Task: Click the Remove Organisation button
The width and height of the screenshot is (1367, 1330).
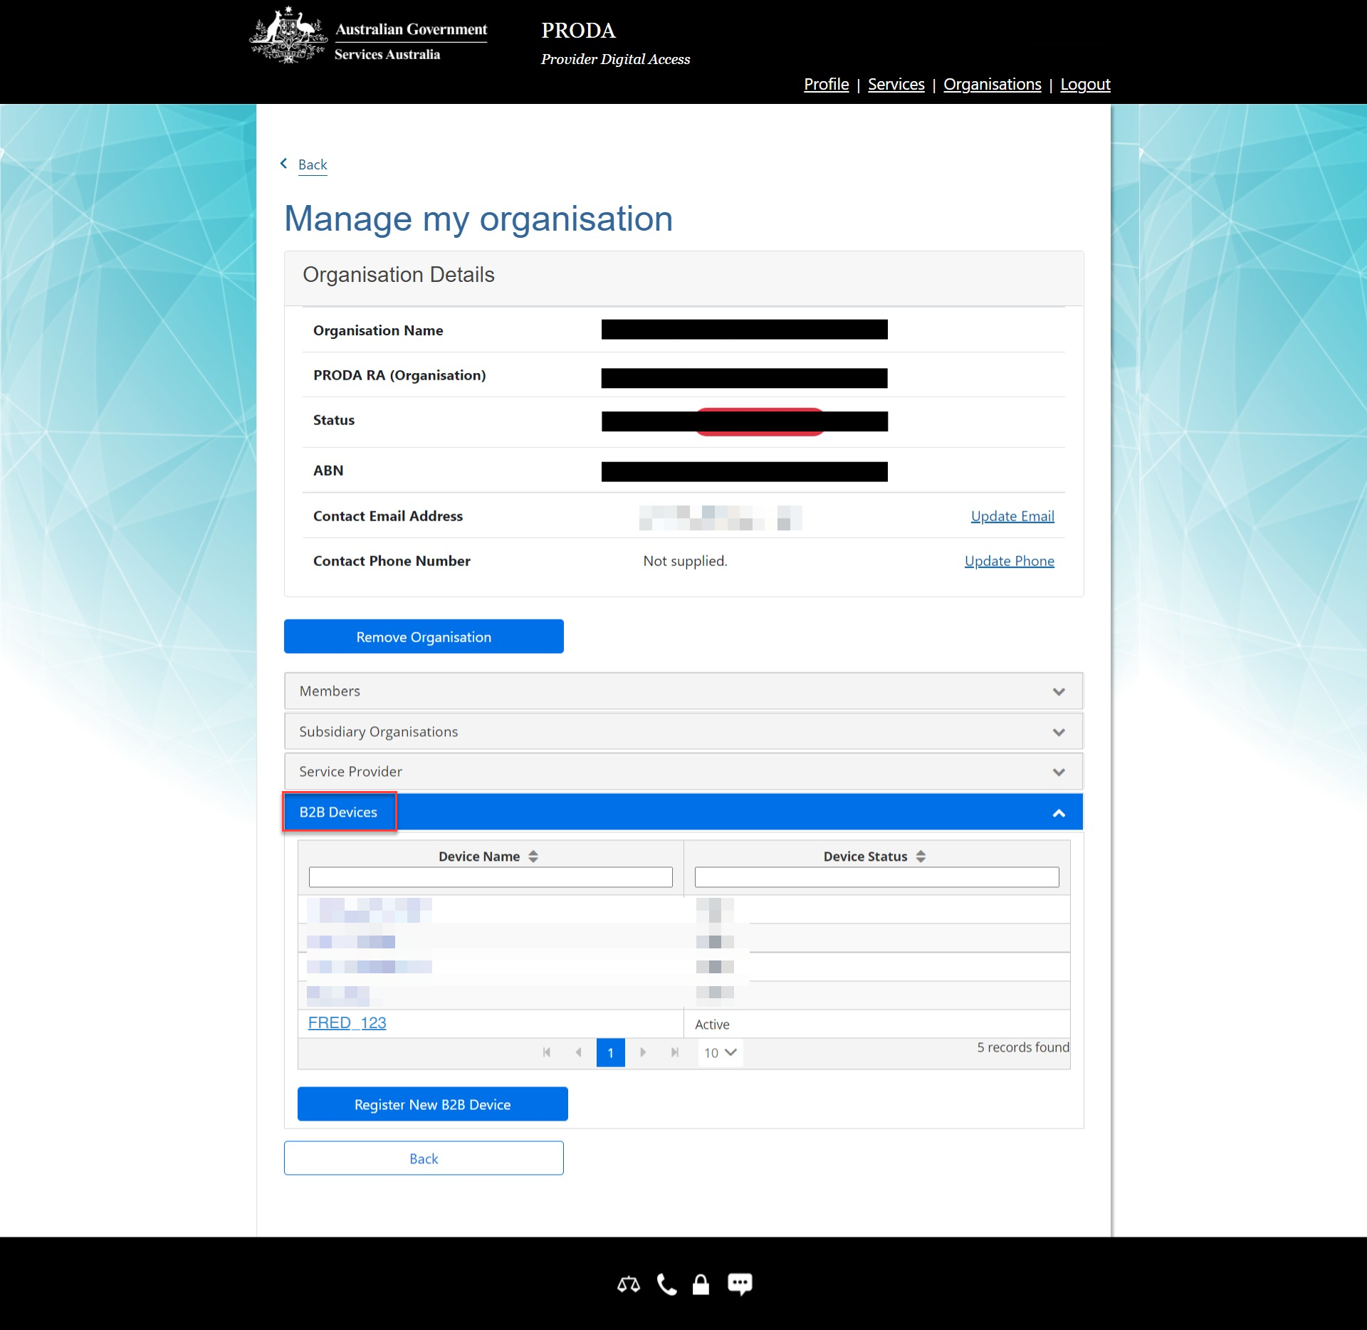Action: click(x=424, y=637)
